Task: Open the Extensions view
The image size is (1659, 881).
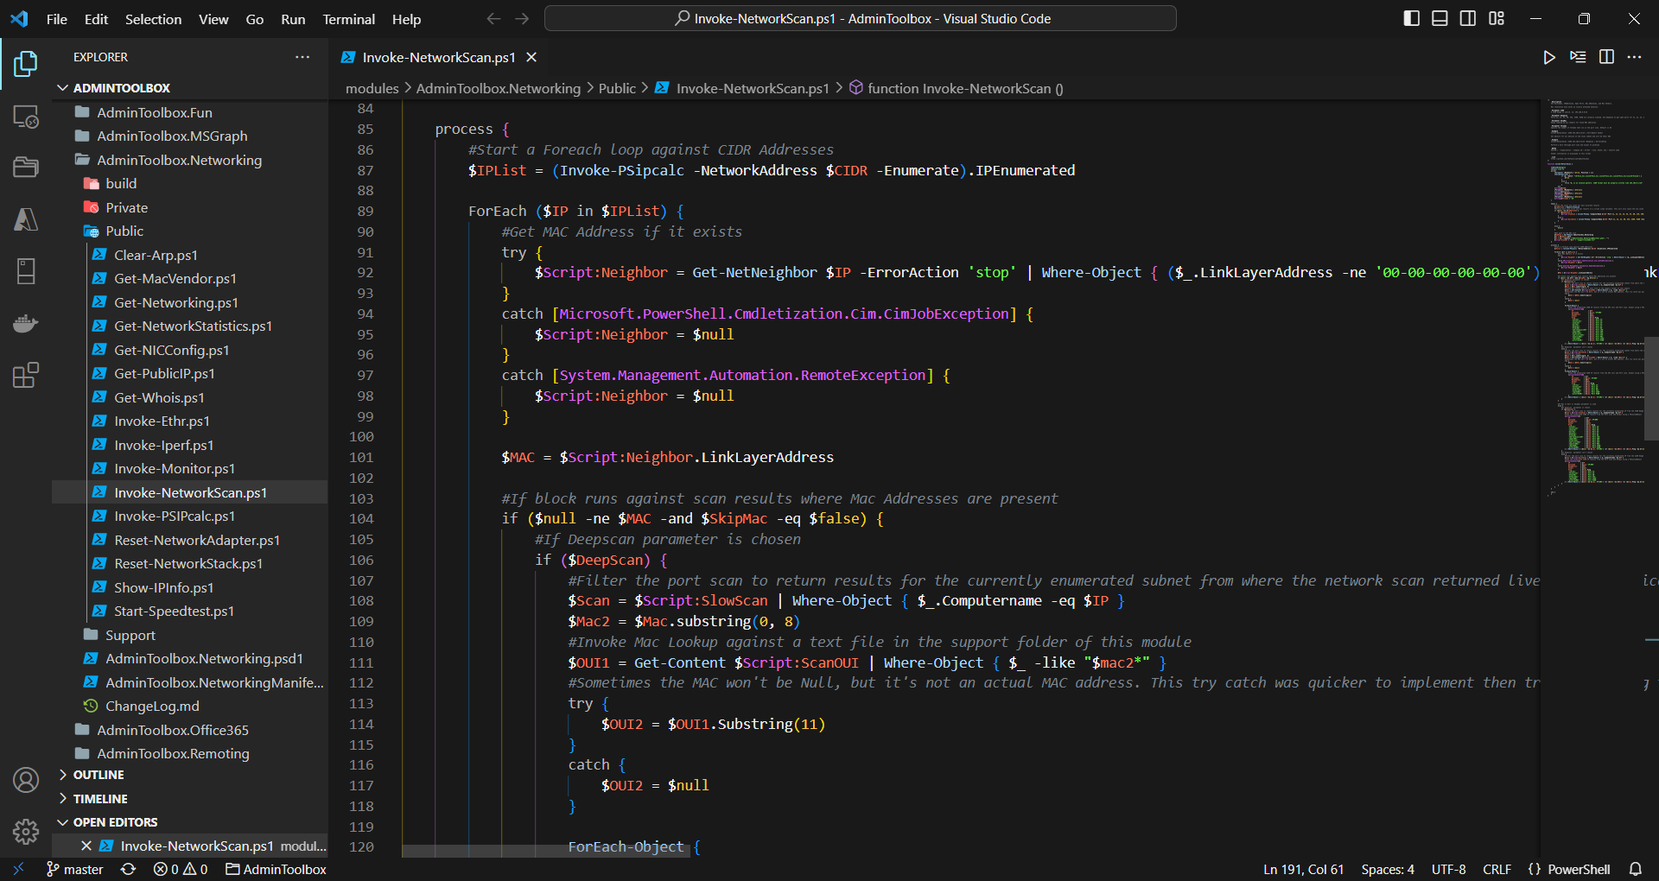Action: point(26,375)
